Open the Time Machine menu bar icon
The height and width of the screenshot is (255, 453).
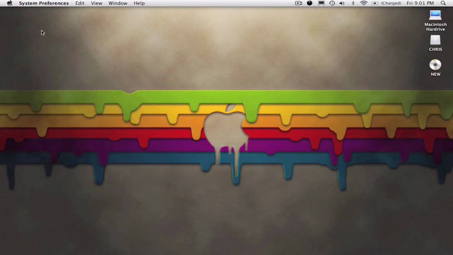(x=332, y=3)
